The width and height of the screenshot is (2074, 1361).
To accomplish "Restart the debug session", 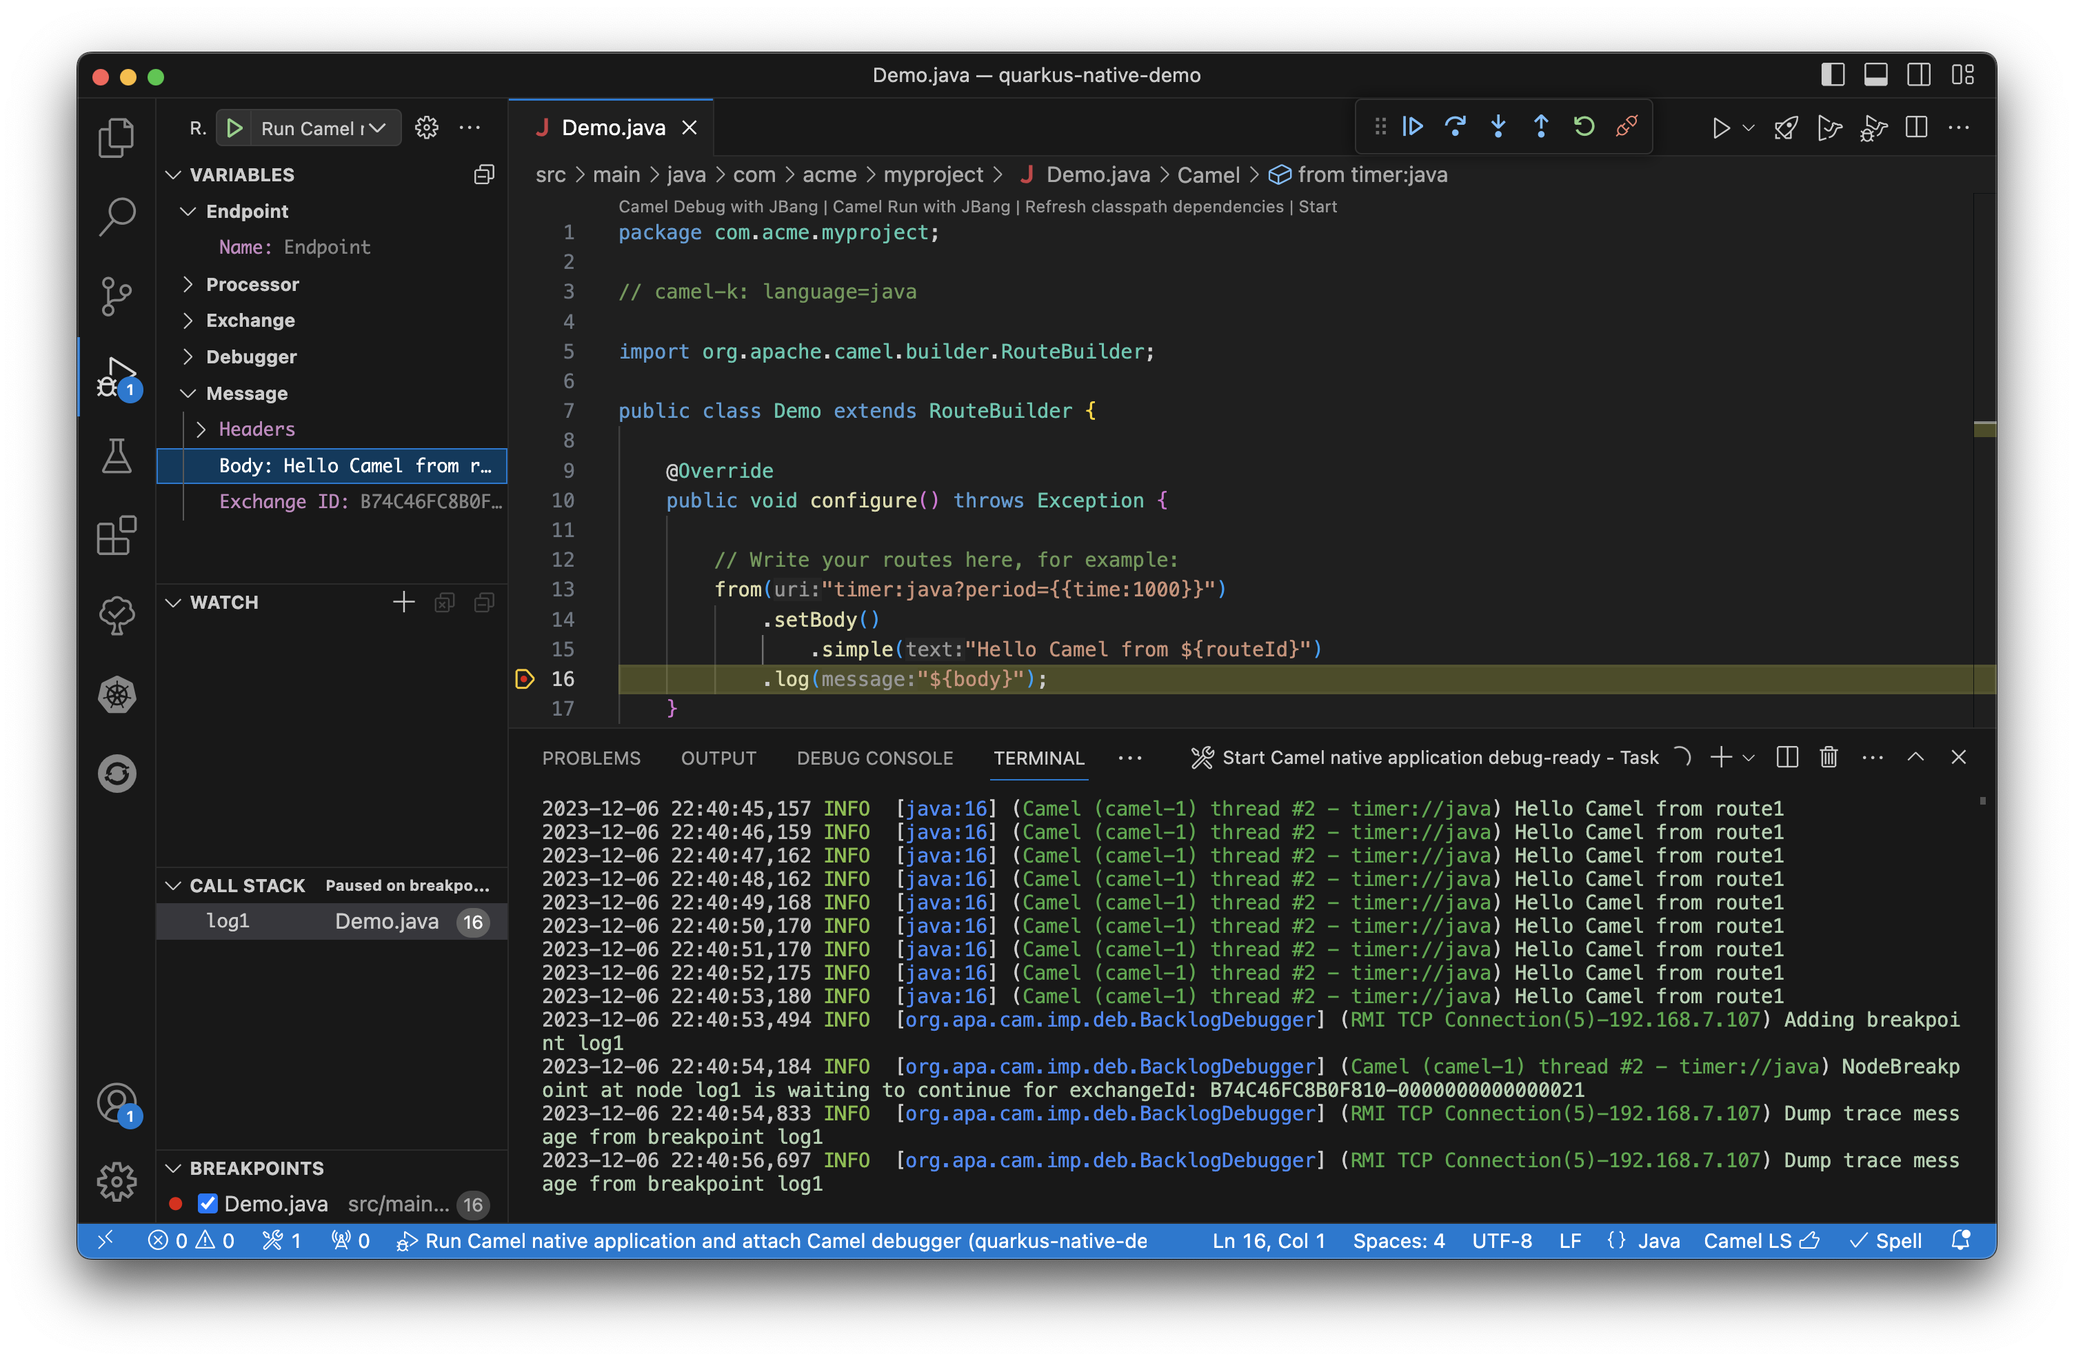I will pos(1583,128).
